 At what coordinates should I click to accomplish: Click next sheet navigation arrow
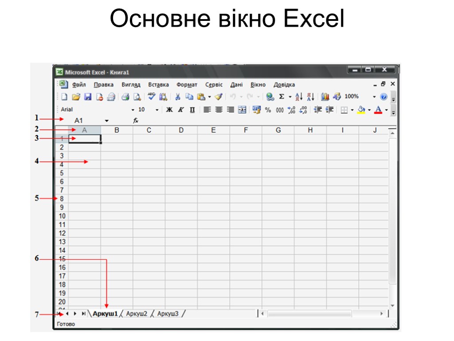click(75, 314)
